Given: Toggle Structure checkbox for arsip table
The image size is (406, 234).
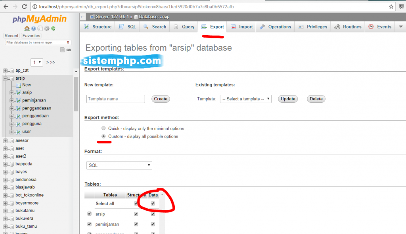Looking at the screenshot, I should point(136,214).
